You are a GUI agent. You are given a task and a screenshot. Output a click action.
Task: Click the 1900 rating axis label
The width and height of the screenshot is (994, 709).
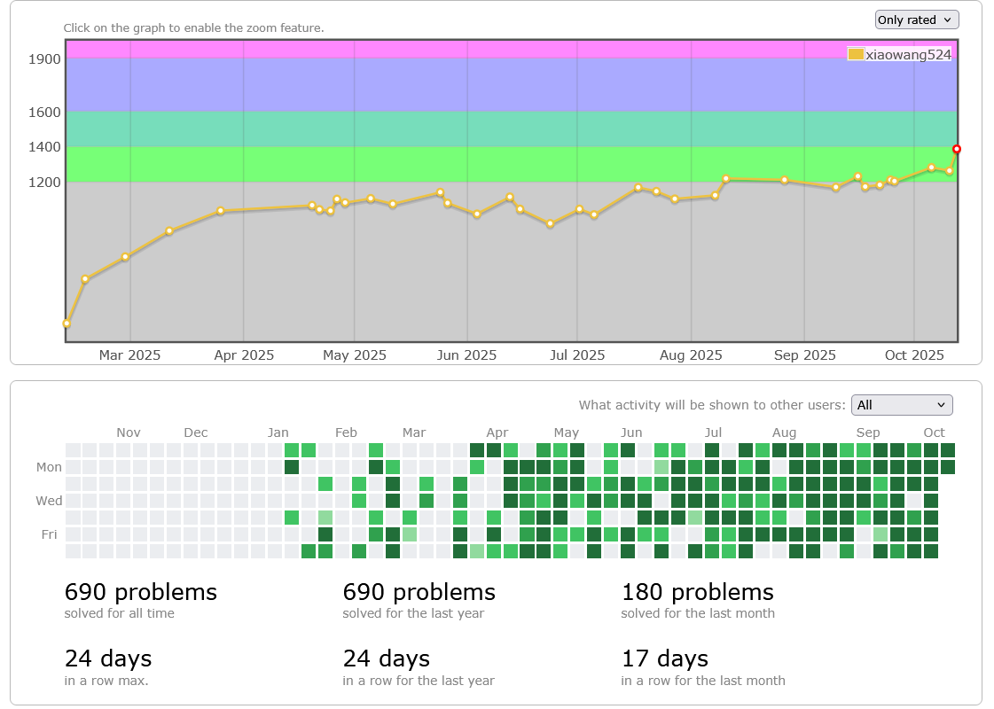(x=44, y=58)
